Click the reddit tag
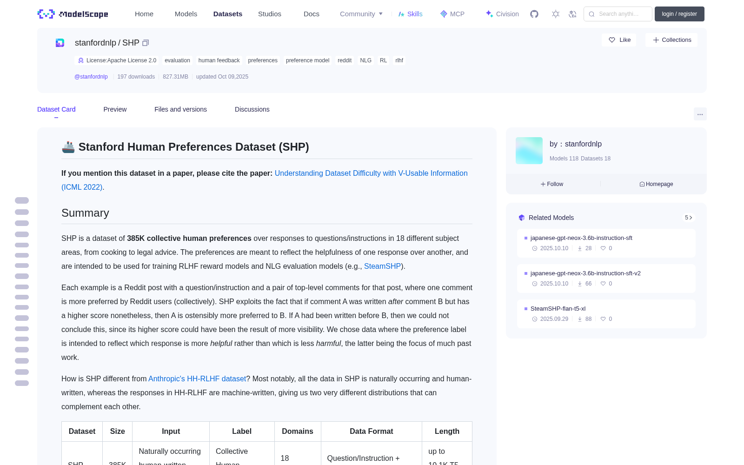Viewport: 744px width, 465px height. (345, 60)
